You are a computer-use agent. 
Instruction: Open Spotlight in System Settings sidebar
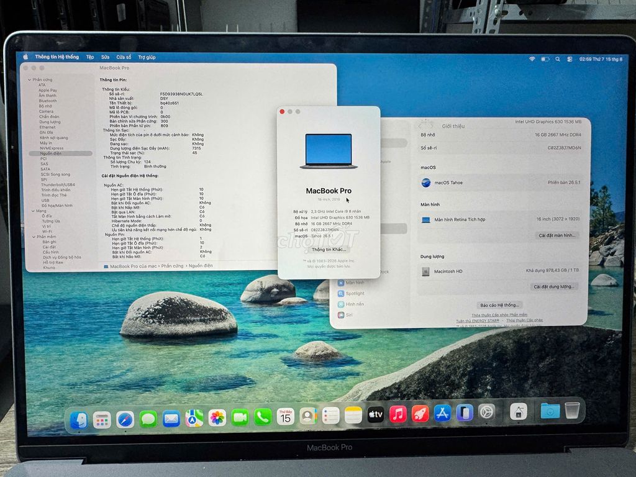click(352, 293)
